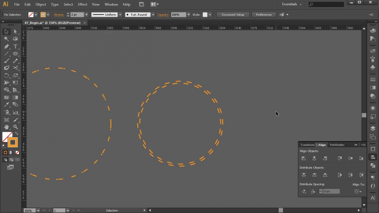The height and width of the screenshot is (213, 379).
Task: Open Essentials workspace switcher
Action: (x=292, y=4)
